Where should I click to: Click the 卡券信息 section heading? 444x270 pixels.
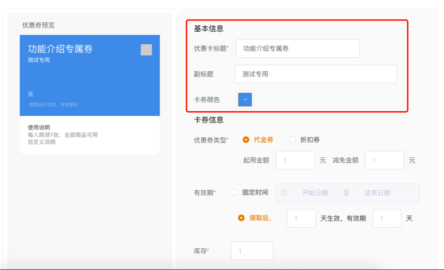tap(209, 120)
